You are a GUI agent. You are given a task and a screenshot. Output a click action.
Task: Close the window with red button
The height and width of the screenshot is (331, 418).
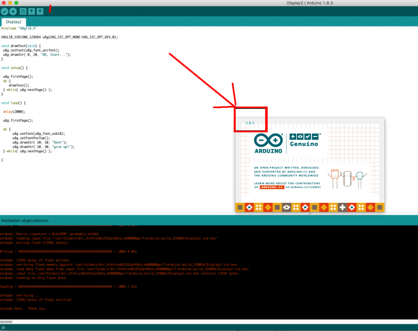4,3
